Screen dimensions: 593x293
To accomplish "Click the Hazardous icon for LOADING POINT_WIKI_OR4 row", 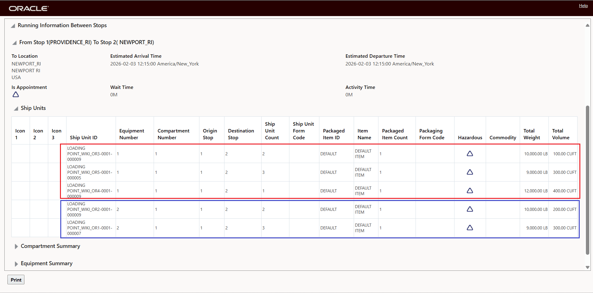I will point(470,190).
